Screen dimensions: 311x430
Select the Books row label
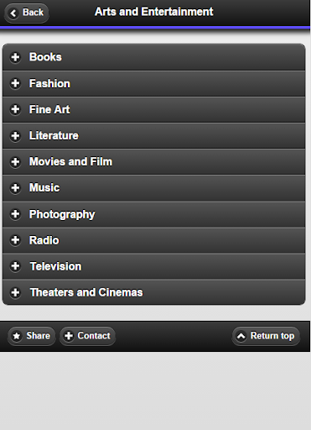(45, 57)
